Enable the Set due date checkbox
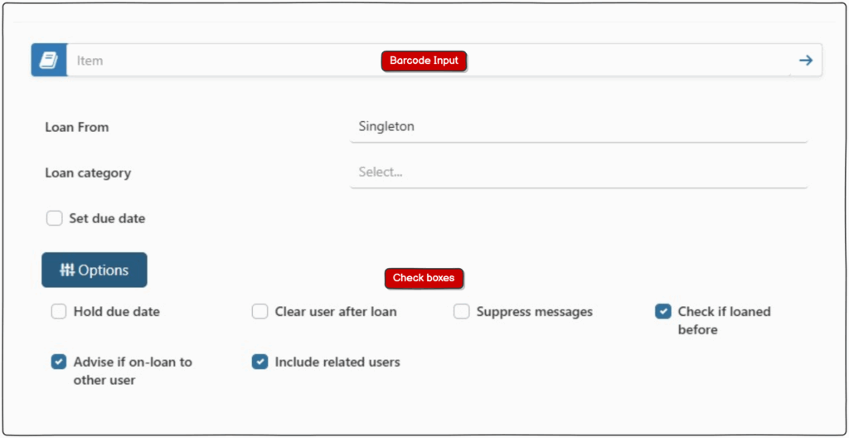Image resolution: width=849 pixels, height=438 pixels. 55,219
